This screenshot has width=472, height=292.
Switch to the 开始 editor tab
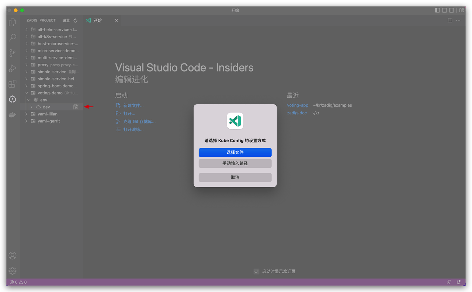[97, 20]
